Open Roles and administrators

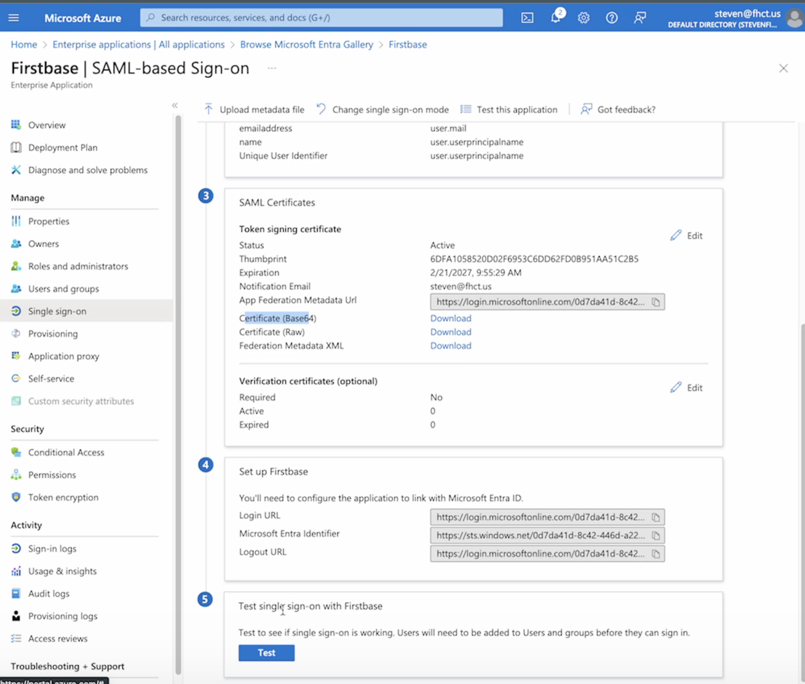coord(78,267)
